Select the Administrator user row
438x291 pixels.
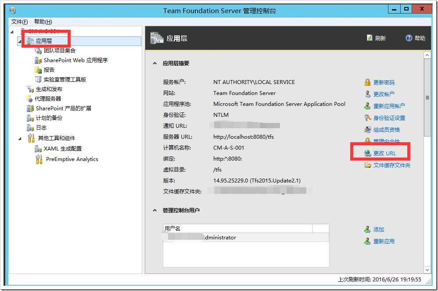[246, 238]
